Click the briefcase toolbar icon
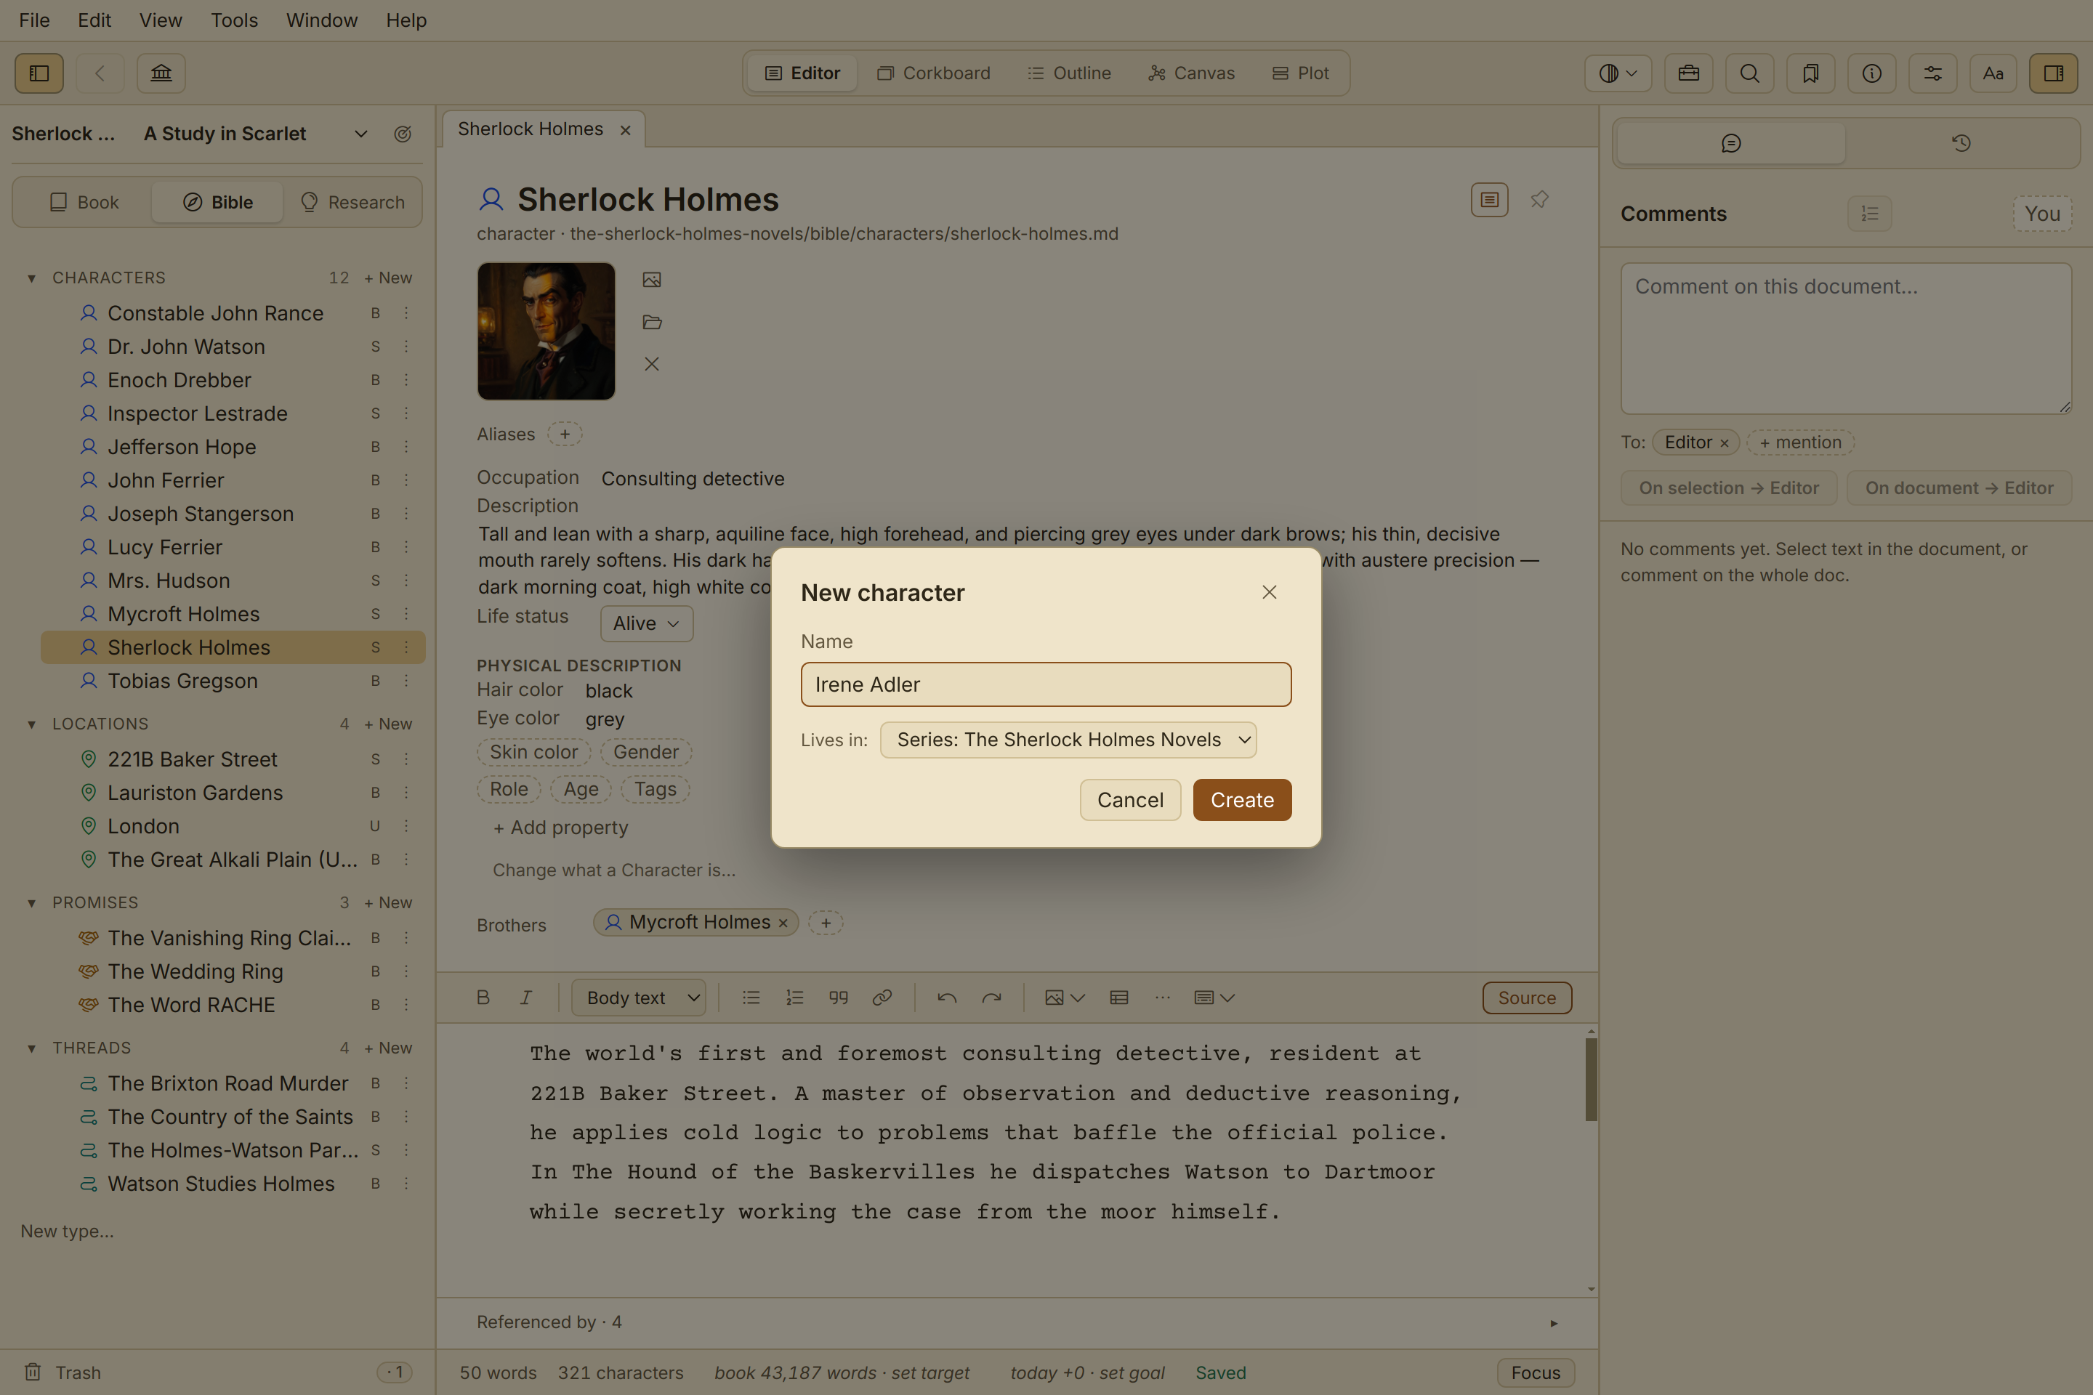This screenshot has width=2093, height=1395. click(1688, 73)
